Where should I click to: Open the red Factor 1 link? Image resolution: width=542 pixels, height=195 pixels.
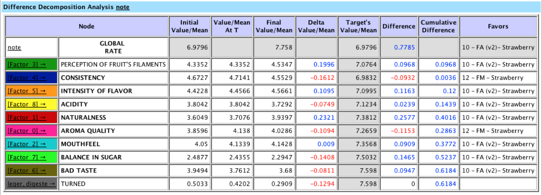coord(26,118)
